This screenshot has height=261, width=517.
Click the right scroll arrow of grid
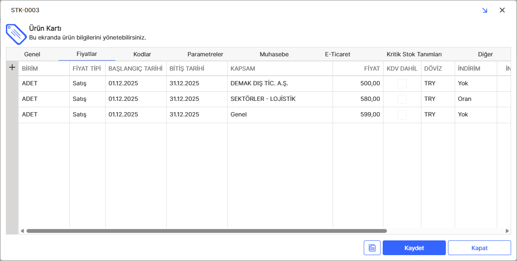click(507, 231)
